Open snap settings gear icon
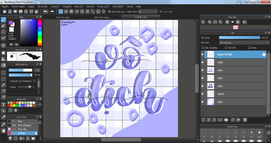This screenshot has width=271, height=143. [x=103, y=12]
